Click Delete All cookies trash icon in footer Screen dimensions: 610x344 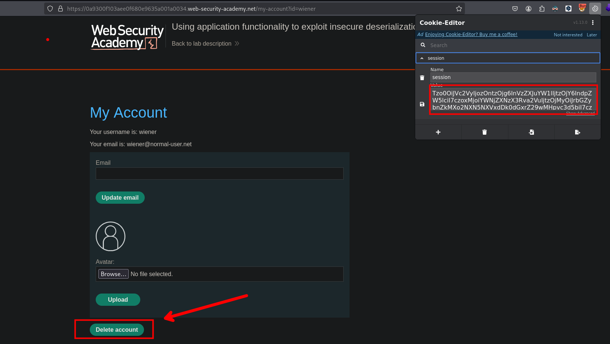point(485,132)
